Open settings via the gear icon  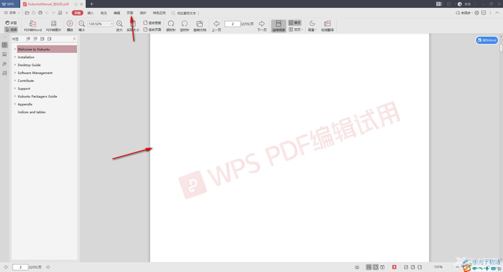pyautogui.click(x=477, y=13)
